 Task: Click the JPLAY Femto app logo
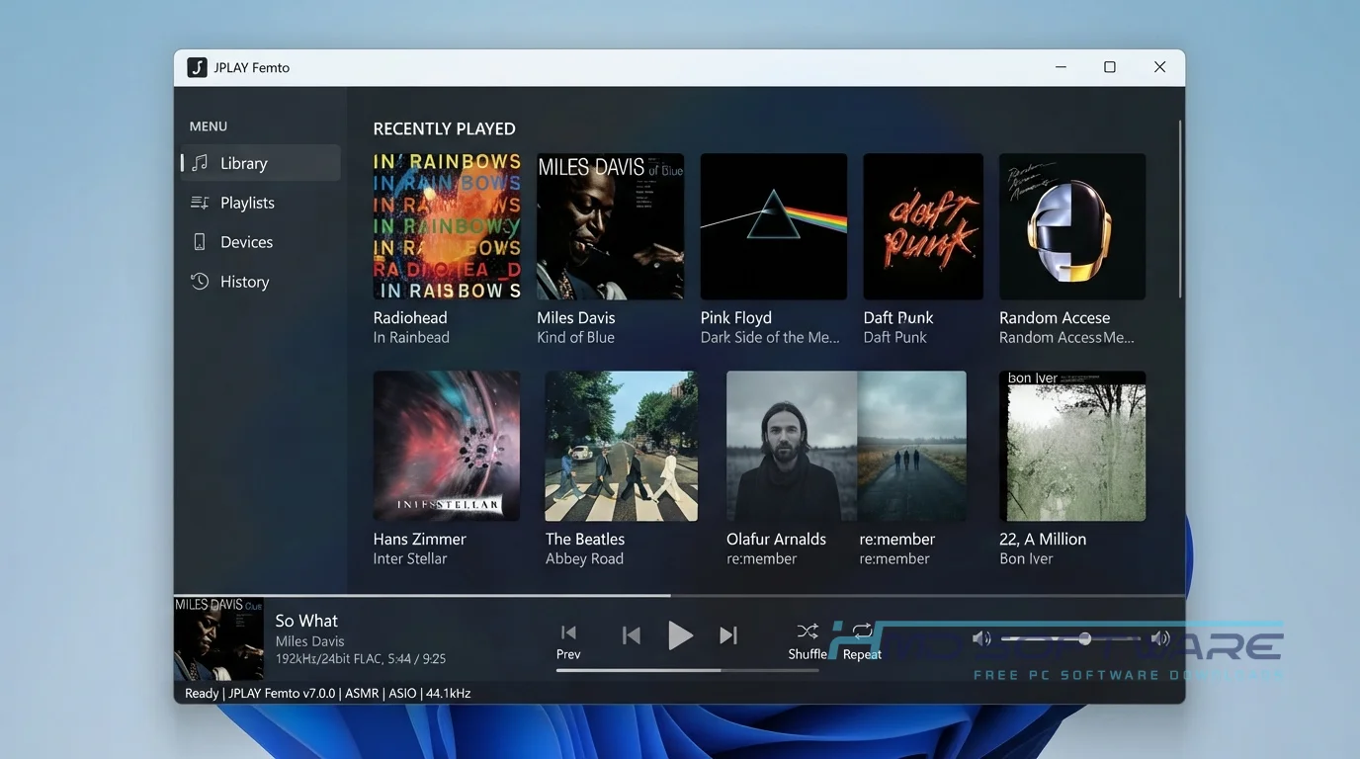[198, 67]
